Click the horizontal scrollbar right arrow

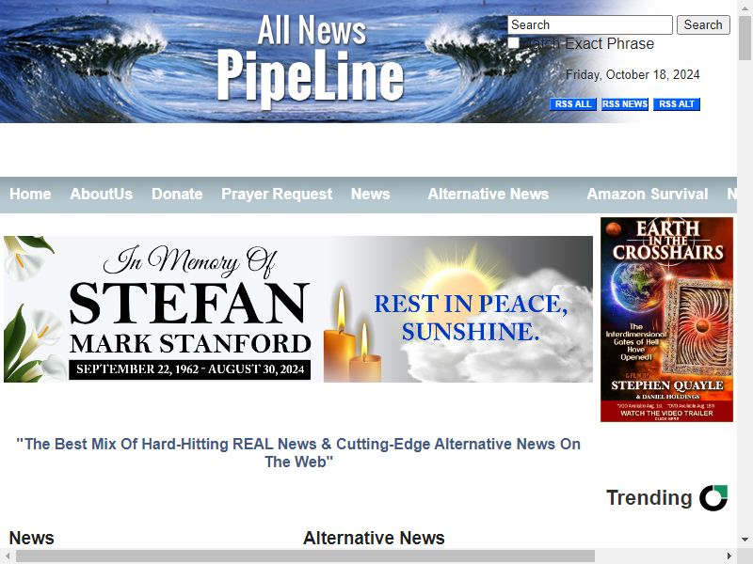click(729, 556)
